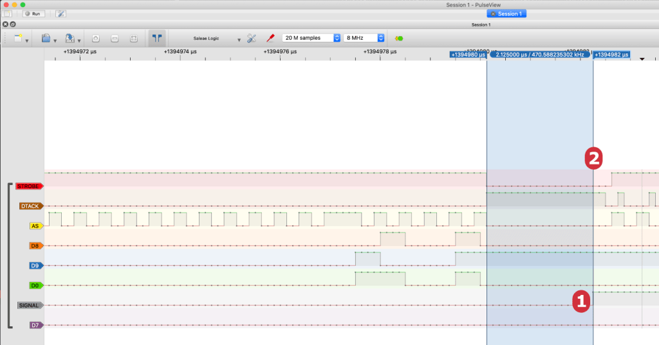Viewport: 659px width, 345px height.
Task: Zoom out with the minus icon
Action: (115, 39)
